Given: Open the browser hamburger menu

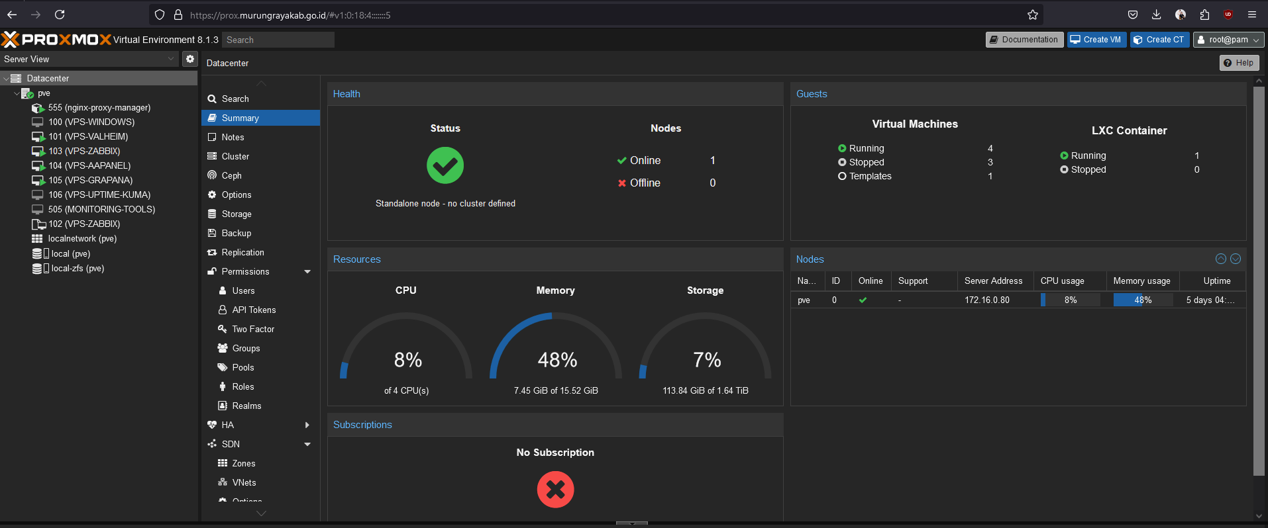Looking at the screenshot, I should pyautogui.click(x=1252, y=15).
